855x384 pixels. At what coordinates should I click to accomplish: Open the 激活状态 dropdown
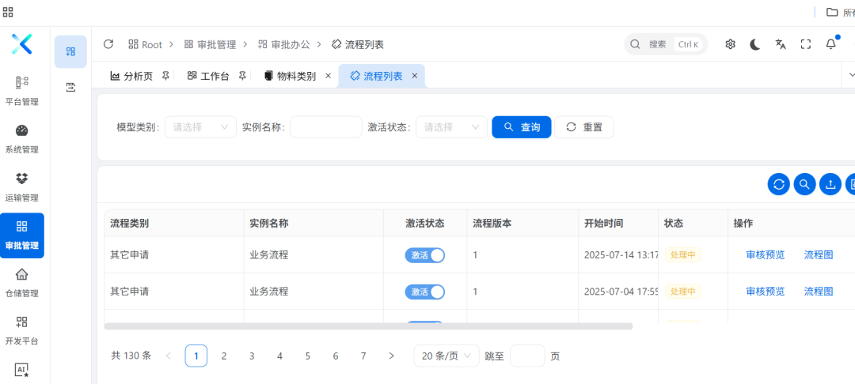pos(451,126)
